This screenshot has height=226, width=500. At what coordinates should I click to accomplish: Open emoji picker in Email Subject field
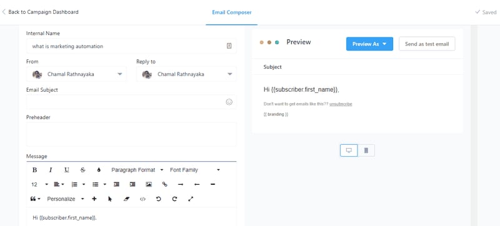coord(229,102)
